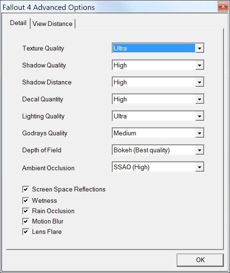The height and width of the screenshot is (273, 230).
Task: Confirm settings with the OK button
Action: tap(200, 260)
